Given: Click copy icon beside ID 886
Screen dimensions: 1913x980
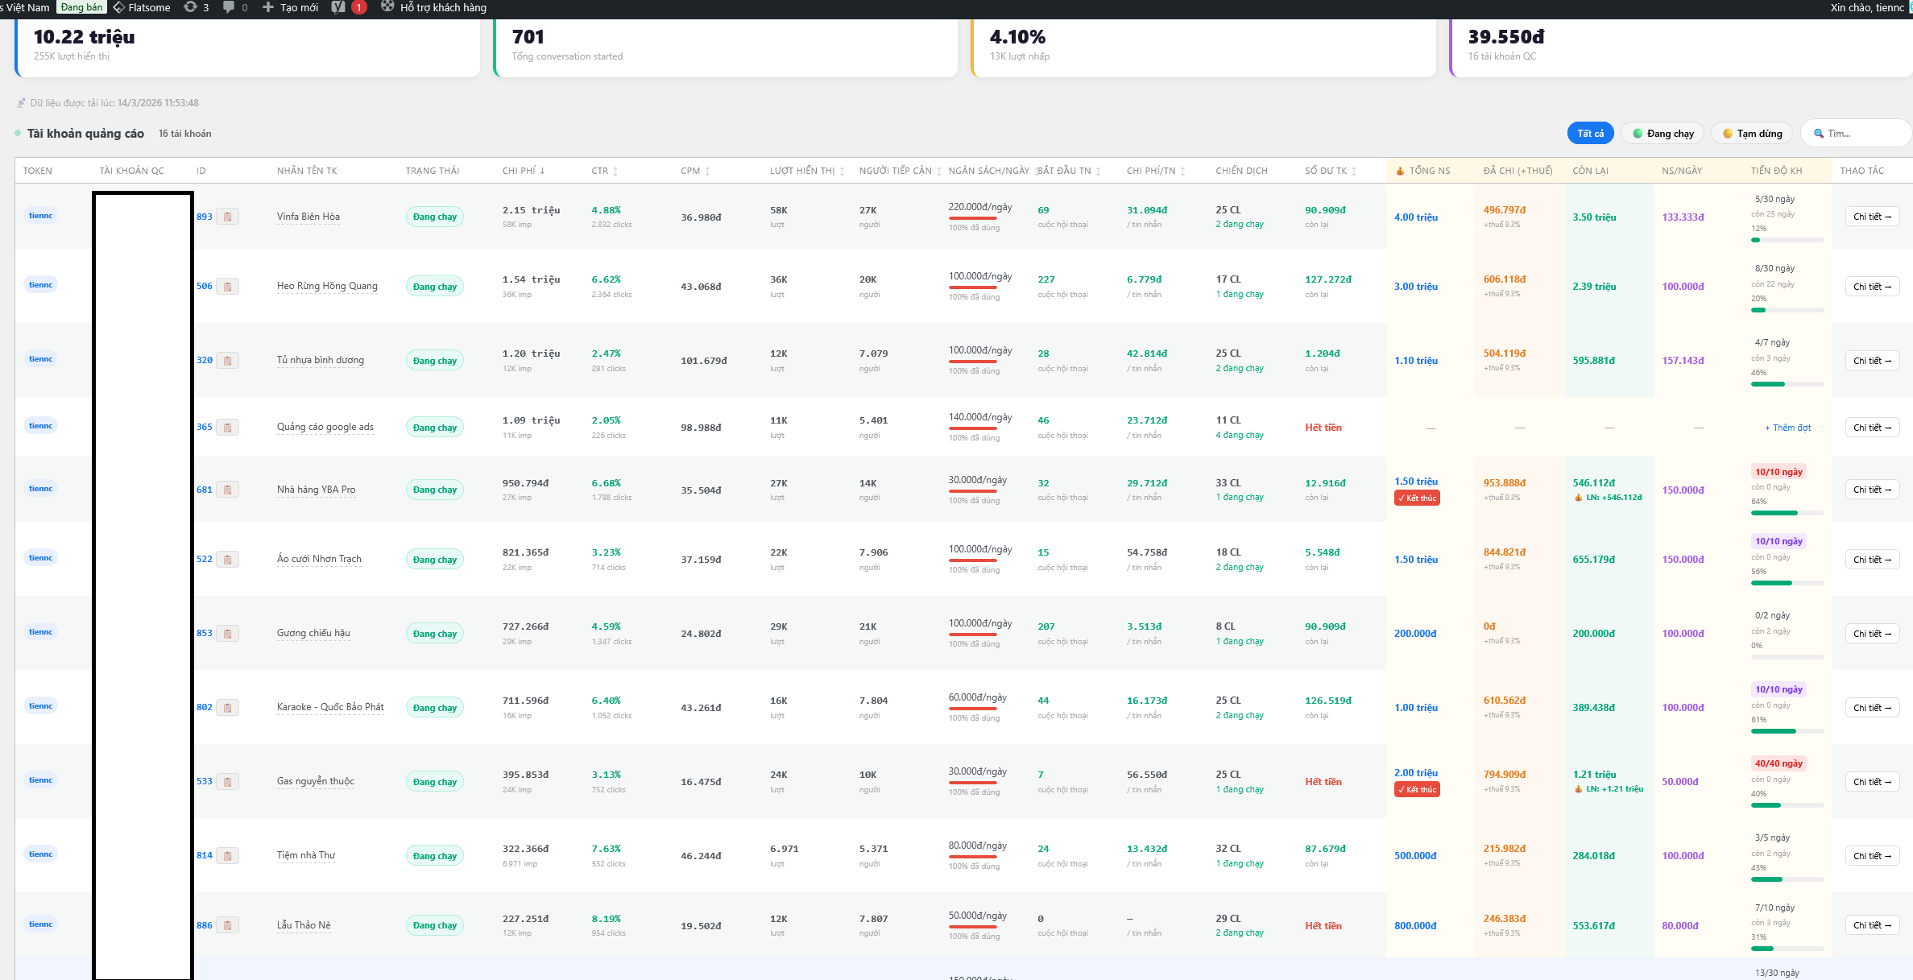Looking at the screenshot, I should 228,925.
